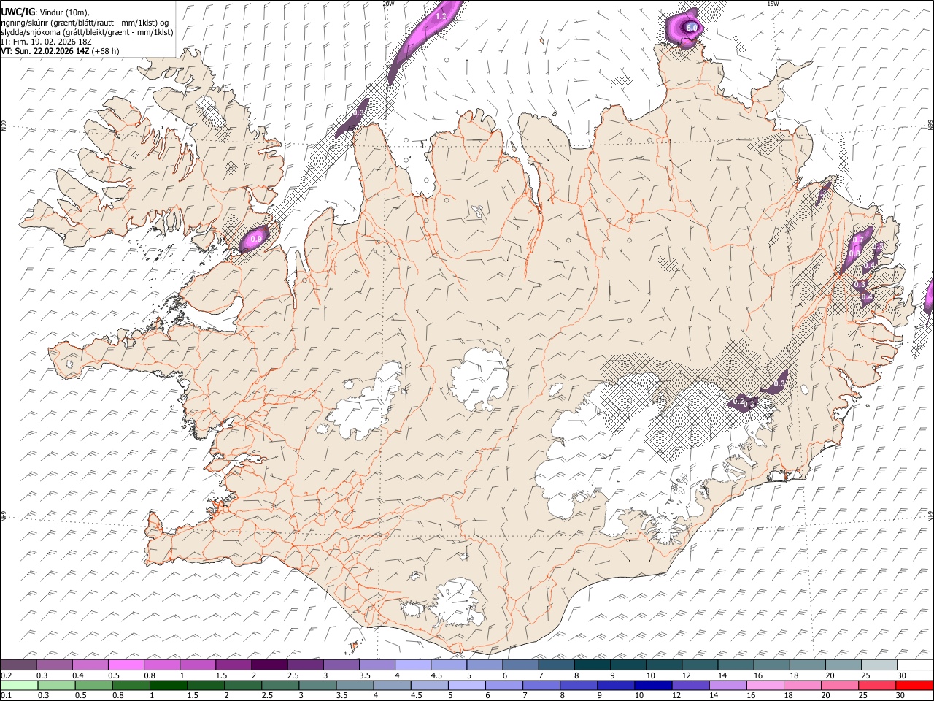Image resolution: width=934 pixels, height=701 pixels.
Task: Click the 'IT: Fim. 19. 02. 2026 18Z' line
Action: point(45,42)
